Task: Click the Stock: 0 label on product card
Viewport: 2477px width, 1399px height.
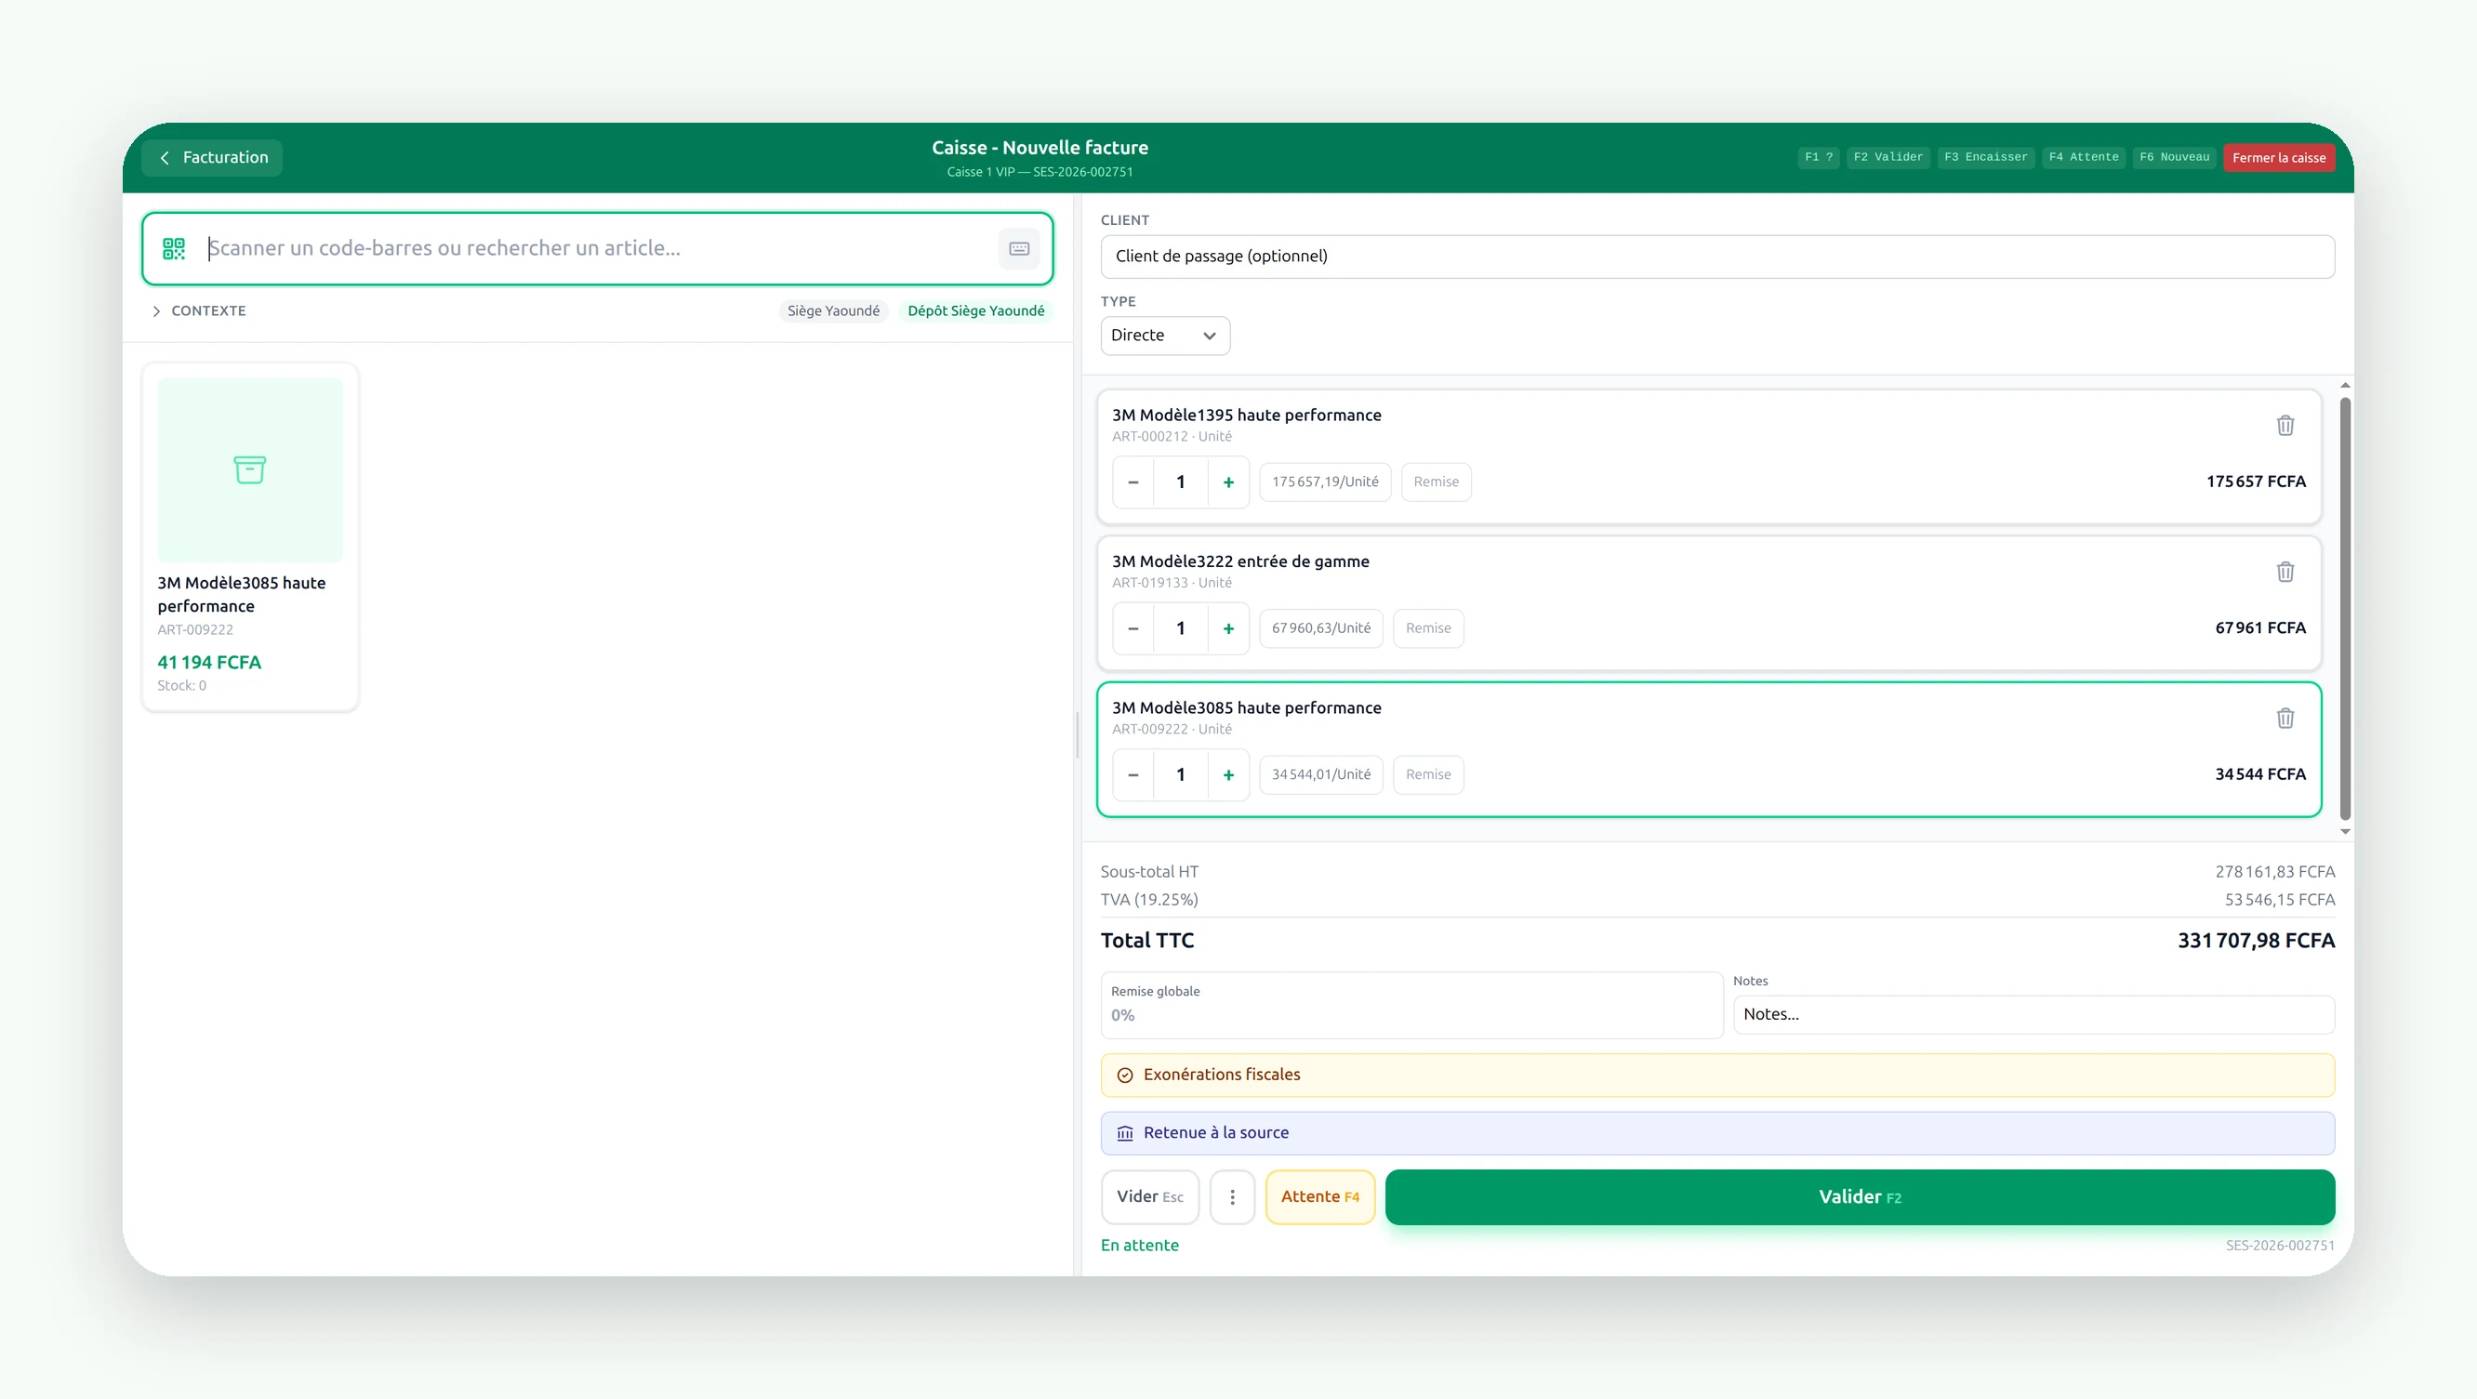Action: (x=181, y=686)
